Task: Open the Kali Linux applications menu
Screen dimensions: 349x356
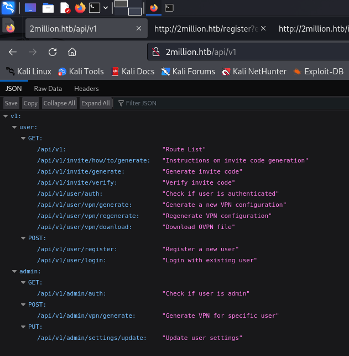Action: tap(9, 8)
